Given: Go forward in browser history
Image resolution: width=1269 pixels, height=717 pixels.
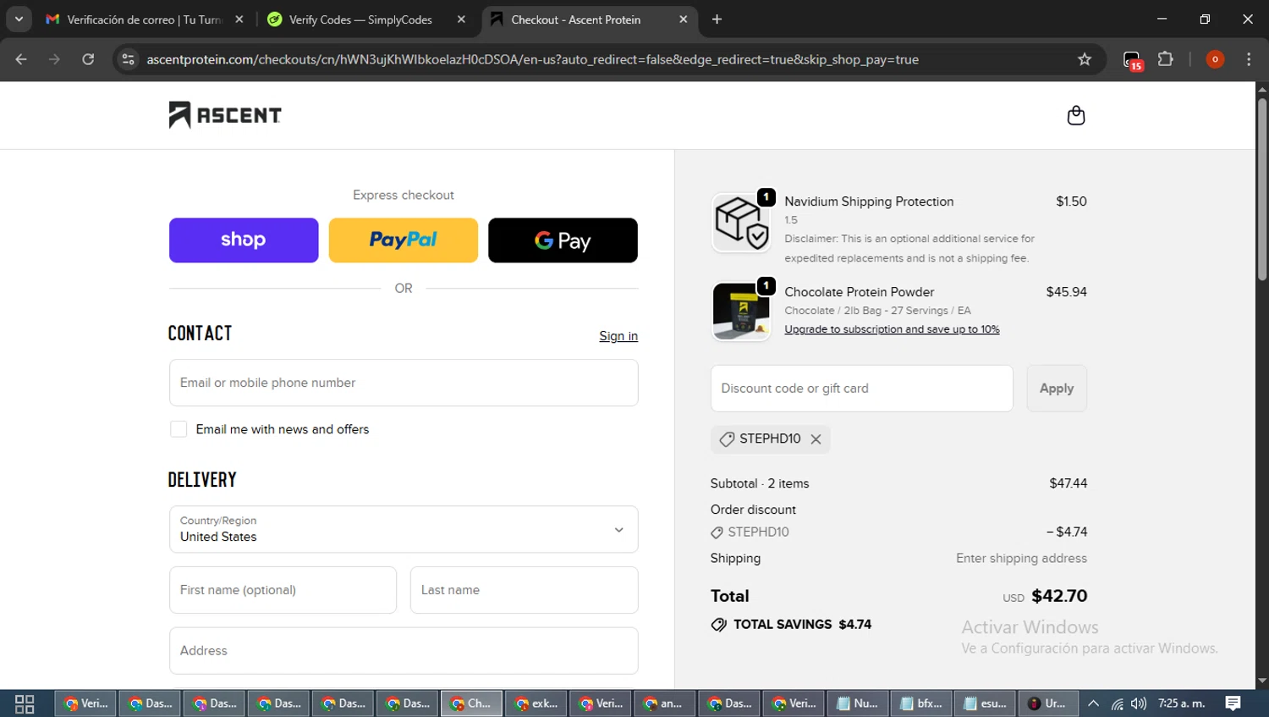Looking at the screenshot, I should (x=54, y=59).
